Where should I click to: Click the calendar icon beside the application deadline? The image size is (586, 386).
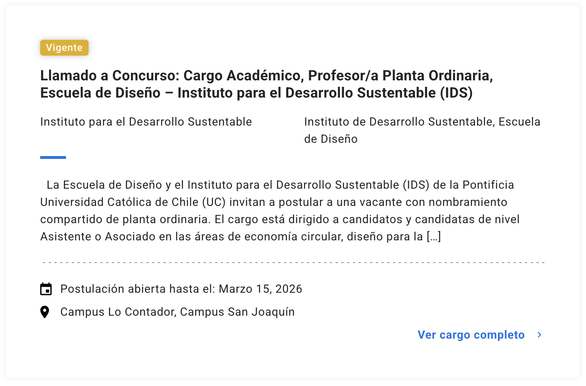coord(46,289)
